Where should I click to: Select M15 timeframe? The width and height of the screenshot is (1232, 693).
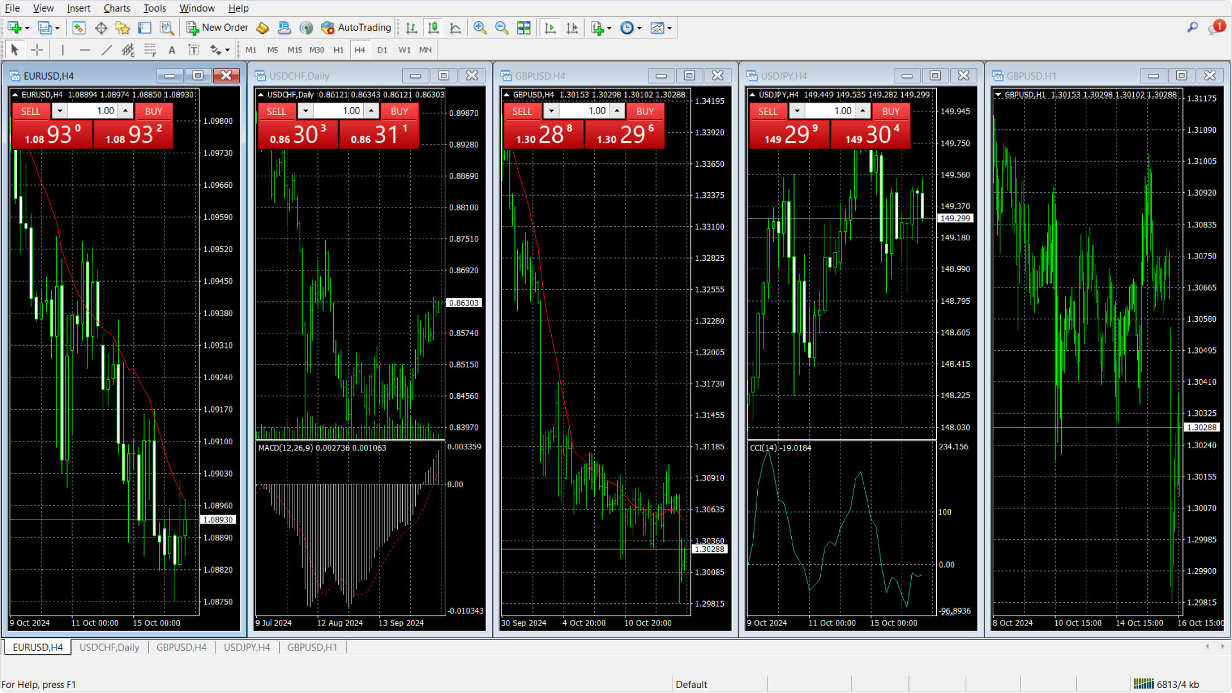click(295, 50)
